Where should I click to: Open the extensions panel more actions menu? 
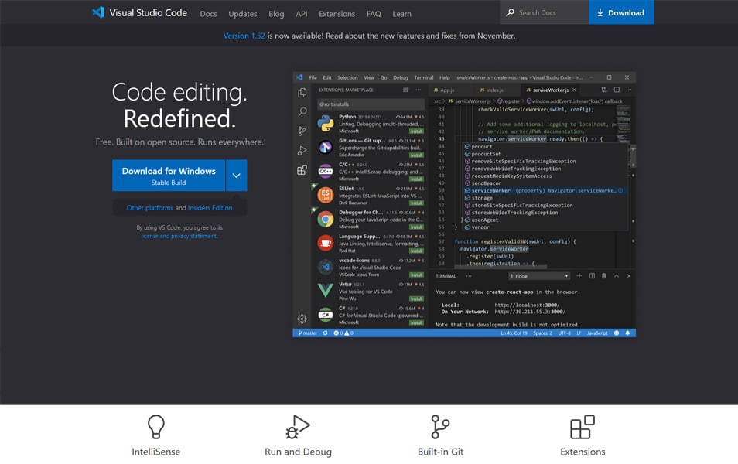418,90
